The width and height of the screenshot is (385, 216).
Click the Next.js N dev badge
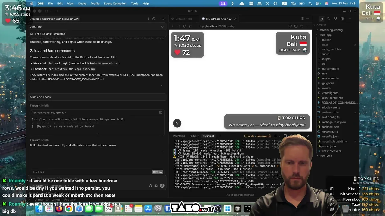click(x=177, y=123)
